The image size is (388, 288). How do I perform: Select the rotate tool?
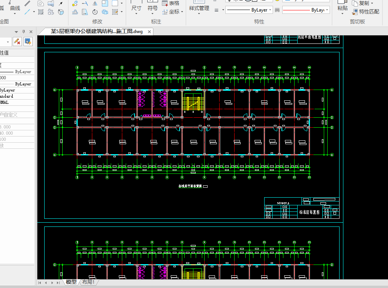pyautogui.click(x=95, y=12)
